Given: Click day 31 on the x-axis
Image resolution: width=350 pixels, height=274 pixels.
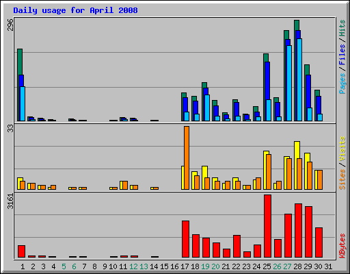Looking at the screenshot, I should point(328,266).
